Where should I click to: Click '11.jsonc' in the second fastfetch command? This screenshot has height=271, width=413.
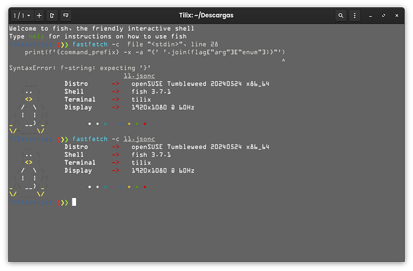tap(139, 139)
